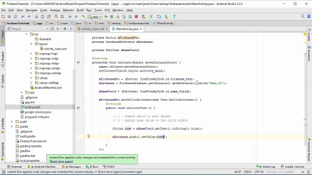Click the Search Everywhere magnifier icon
The image size is (312, 175).
303,16
